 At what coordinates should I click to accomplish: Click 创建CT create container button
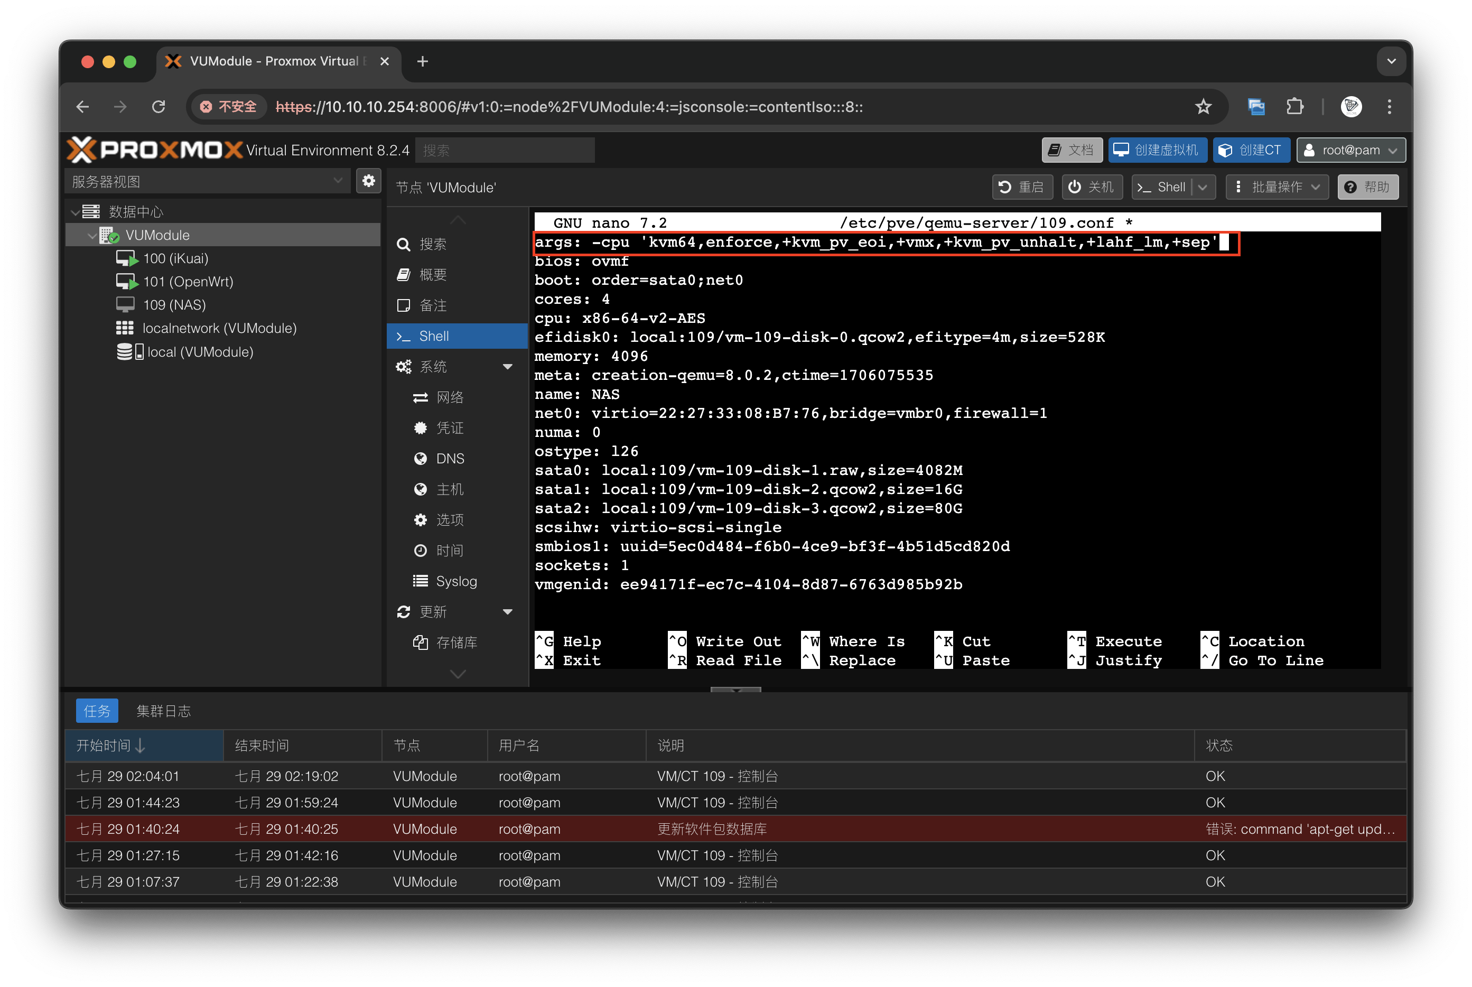click(x=1251, y=150)
